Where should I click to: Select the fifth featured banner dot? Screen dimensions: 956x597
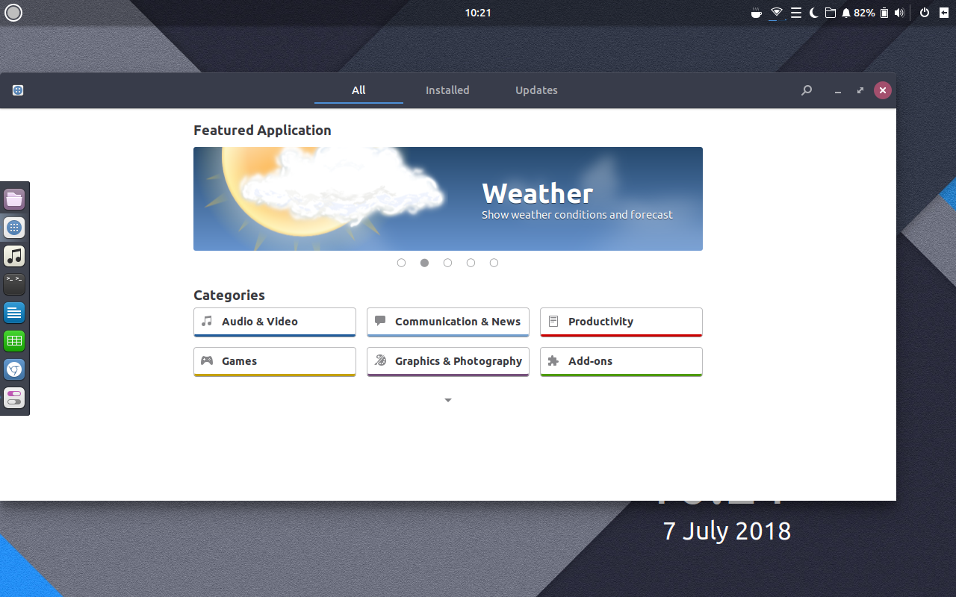[x=494, y=263]
